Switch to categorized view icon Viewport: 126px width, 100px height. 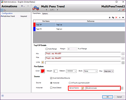(x=2, y=10)
